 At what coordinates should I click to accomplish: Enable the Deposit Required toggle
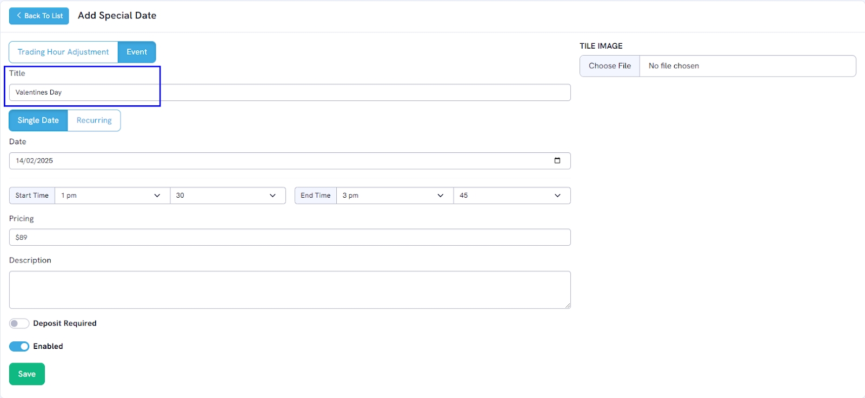pyautogui.click(x=19, y=323)
